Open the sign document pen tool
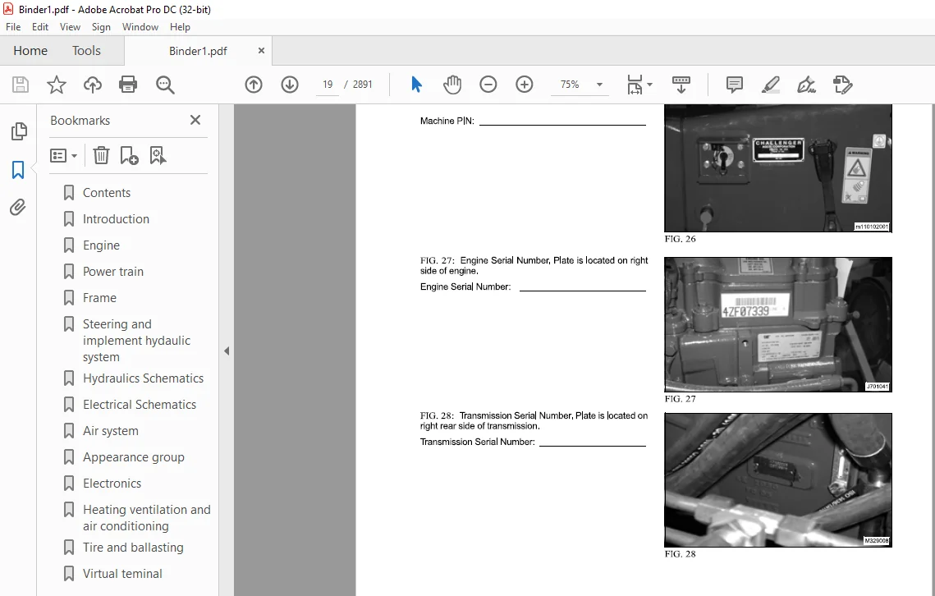935x596 pixels. pyautogui.click(x=806, y=85)
